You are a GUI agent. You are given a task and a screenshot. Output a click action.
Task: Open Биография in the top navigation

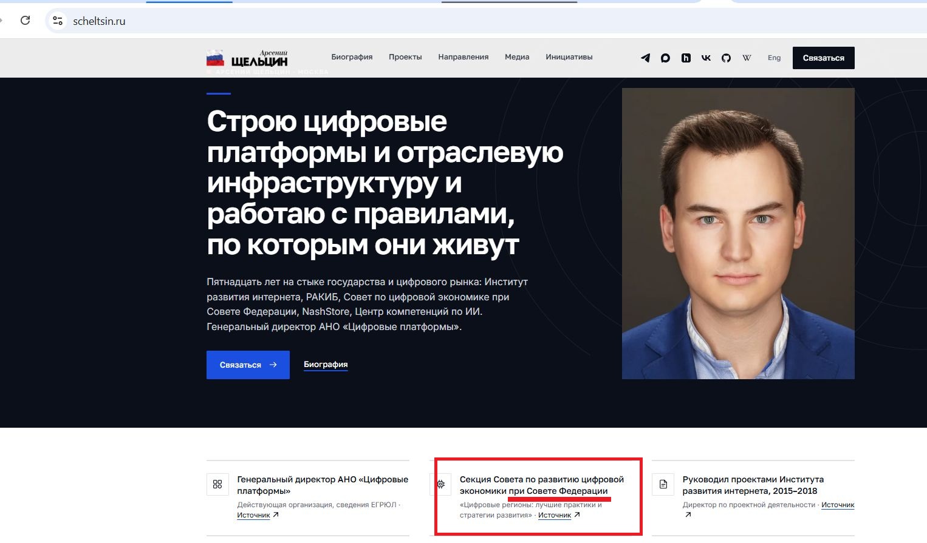tap(352, 57)
